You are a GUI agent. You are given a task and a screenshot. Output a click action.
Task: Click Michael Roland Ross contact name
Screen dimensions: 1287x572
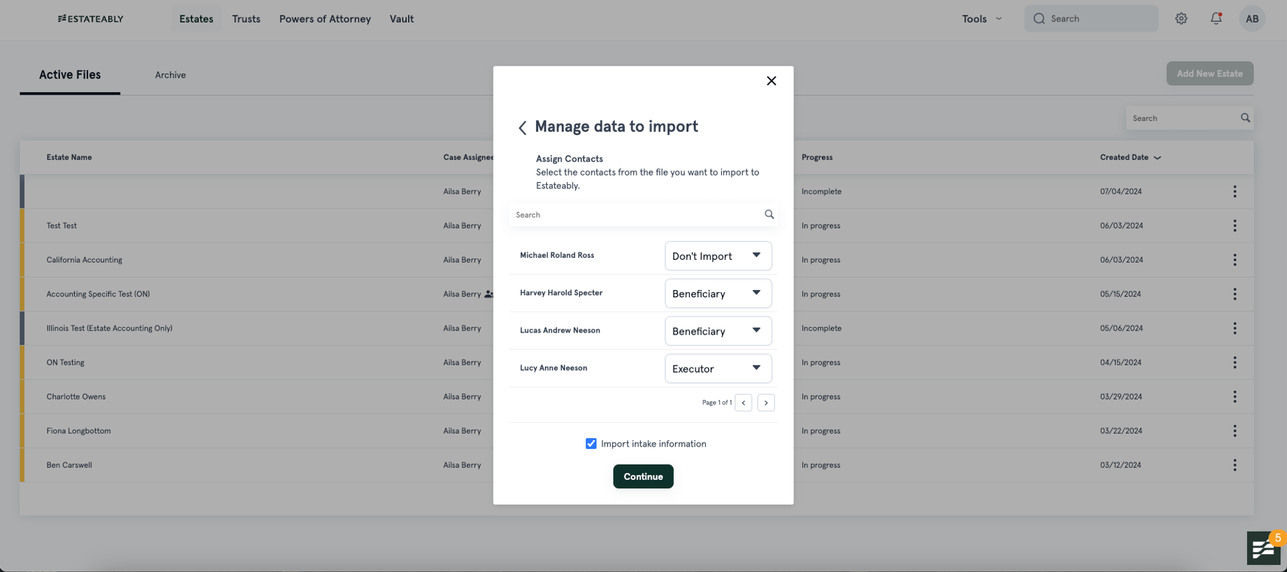click(x=557, y=255)
